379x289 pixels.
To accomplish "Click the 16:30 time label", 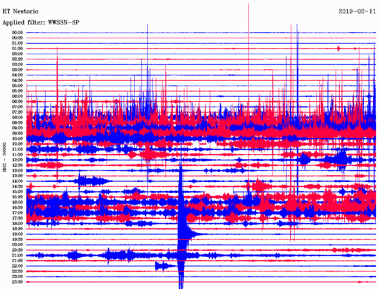I will [x=17, y=208].
